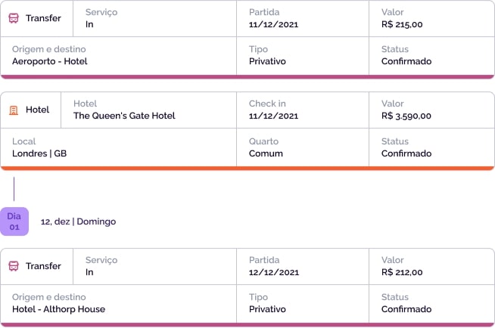The height and width of the screenshot is (328, 495).
Task: Click the 12, dez | Domingo date heading
Action: tap(78, 221)
